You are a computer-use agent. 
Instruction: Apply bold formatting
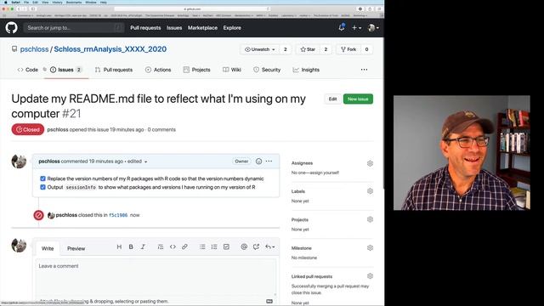pyautogui.click(x=131, y=246)
